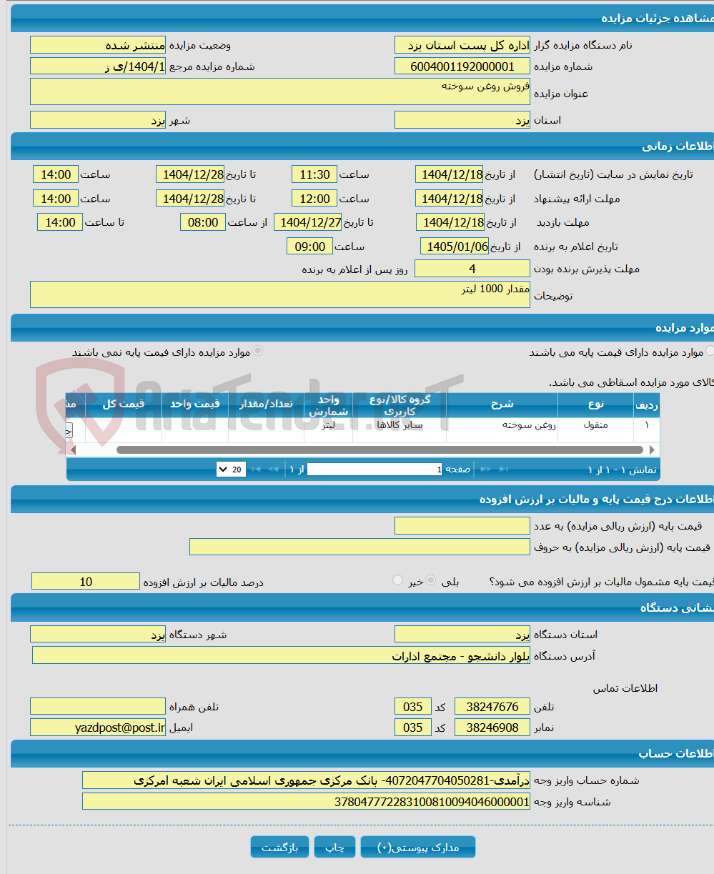Click offer deadline start time 12:00

tap(314, 199)
